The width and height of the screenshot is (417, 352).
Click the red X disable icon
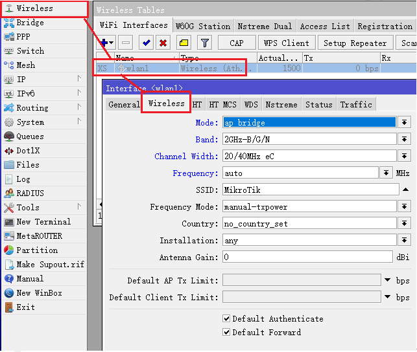pos(163,43)
